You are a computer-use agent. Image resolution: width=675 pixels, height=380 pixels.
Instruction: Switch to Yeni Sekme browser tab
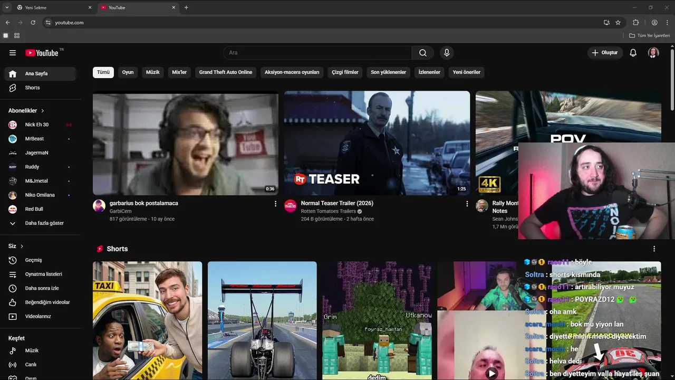pos(53,7)
